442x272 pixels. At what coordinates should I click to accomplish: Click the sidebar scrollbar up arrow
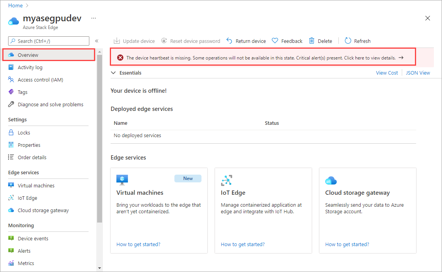tap(99, 52)
